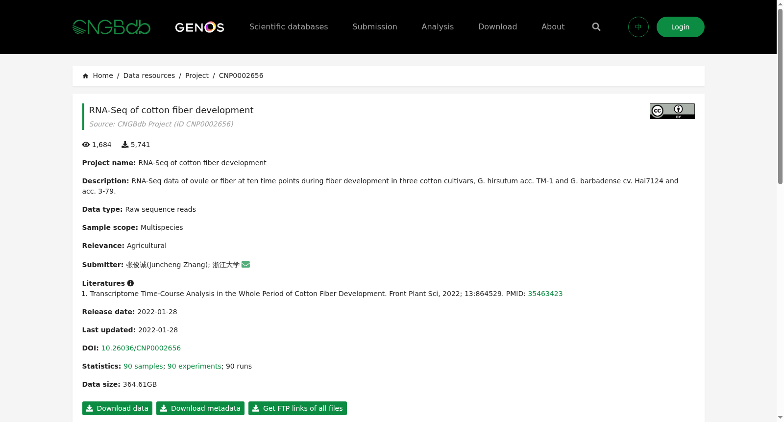
Task: Open the search magnifier icon
Action: tap(596, 27)
